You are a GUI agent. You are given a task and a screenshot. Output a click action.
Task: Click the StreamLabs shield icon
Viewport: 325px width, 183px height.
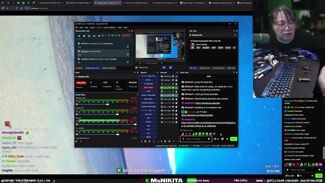tap(103, 36)
